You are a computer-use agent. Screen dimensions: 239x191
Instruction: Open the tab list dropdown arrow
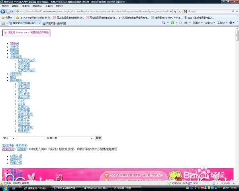tap(7, 23)
